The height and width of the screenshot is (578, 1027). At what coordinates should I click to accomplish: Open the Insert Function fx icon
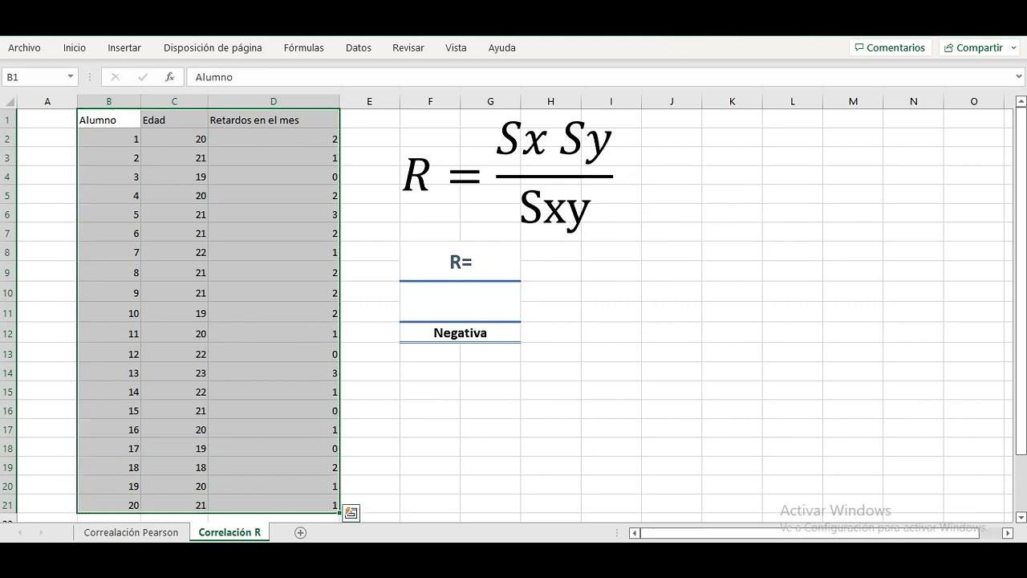pos(169,77)
